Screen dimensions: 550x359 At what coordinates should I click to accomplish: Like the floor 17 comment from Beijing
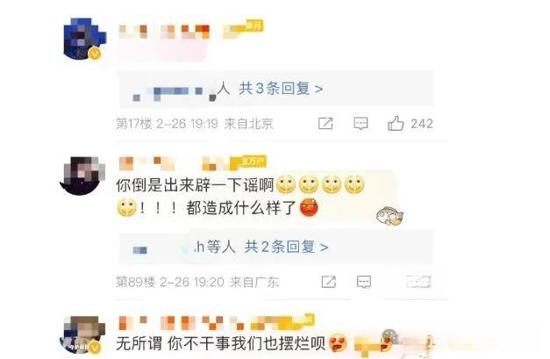click(396, 123)
